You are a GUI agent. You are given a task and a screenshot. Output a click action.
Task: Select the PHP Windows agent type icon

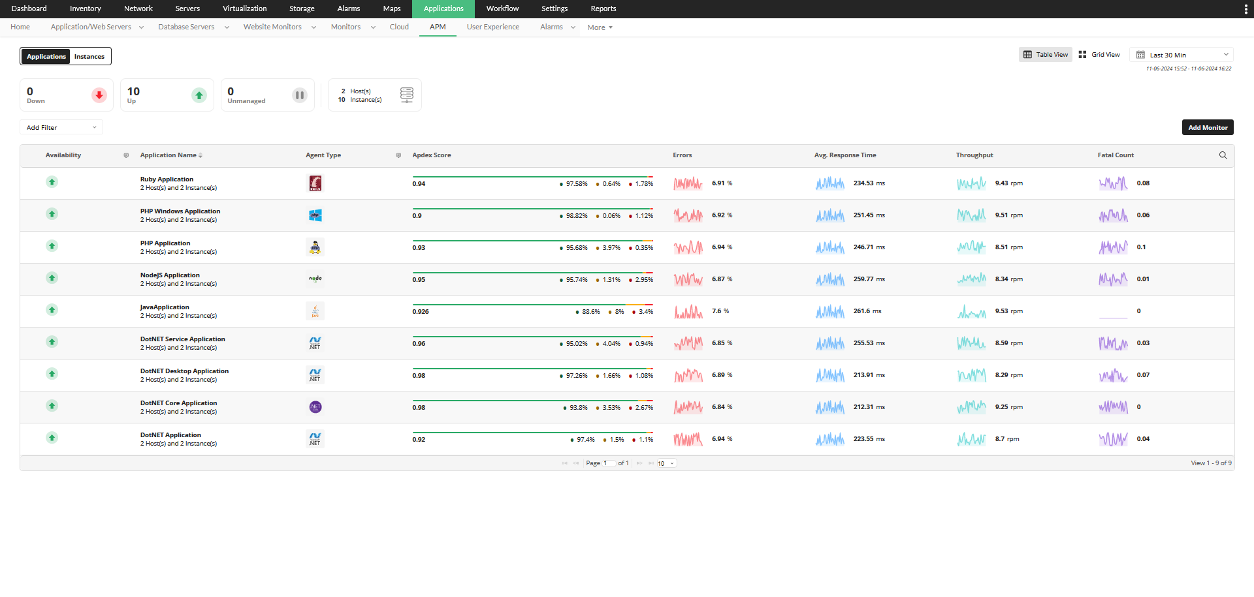click(x=315, y=215)
